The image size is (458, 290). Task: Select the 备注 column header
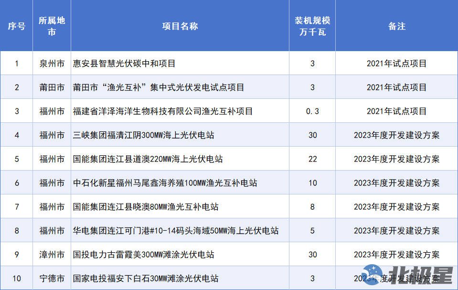tap(396, 26)
